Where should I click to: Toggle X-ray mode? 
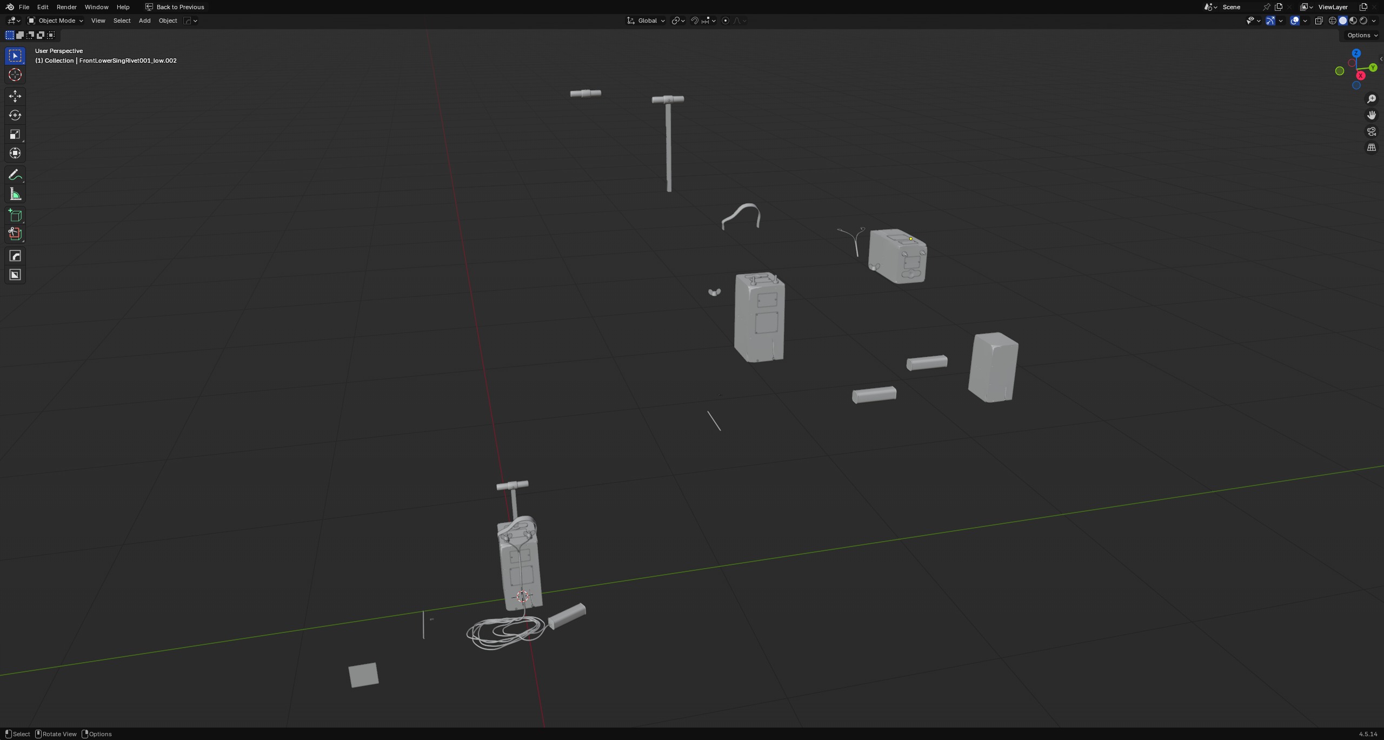tap(1319, 21)
